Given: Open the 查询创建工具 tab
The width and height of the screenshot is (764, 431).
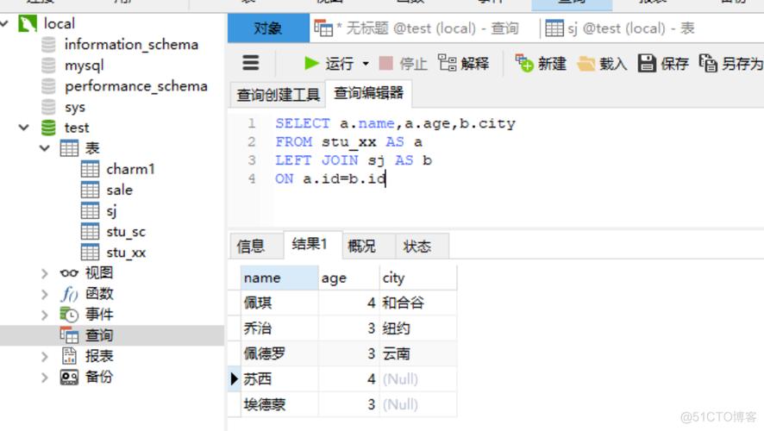Looking at the screenshot, I should (x=278, y=95).
